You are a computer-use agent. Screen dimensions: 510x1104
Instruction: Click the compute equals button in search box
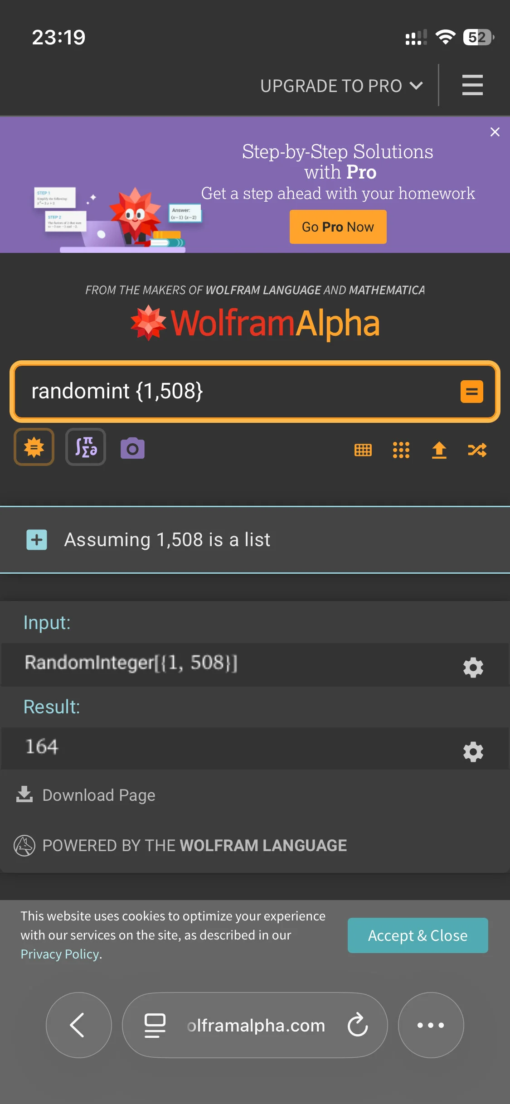(x=471, y=392)
